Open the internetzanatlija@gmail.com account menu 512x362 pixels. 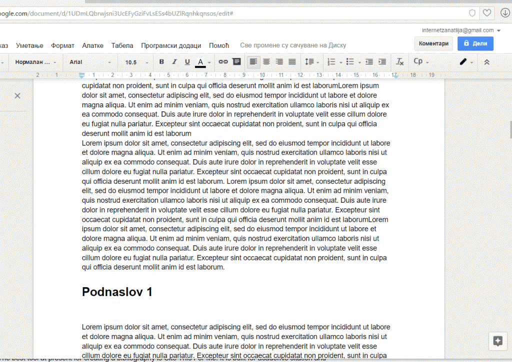(461, 30)
